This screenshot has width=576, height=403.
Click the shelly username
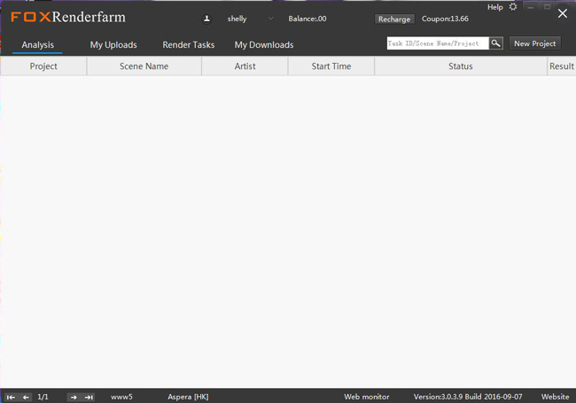[237, 19]
